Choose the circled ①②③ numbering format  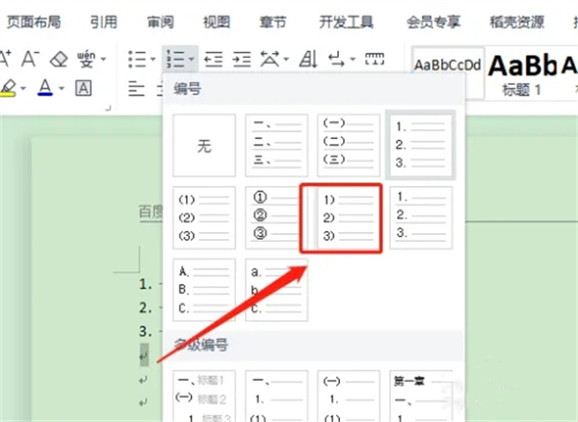tap(276, 218)
